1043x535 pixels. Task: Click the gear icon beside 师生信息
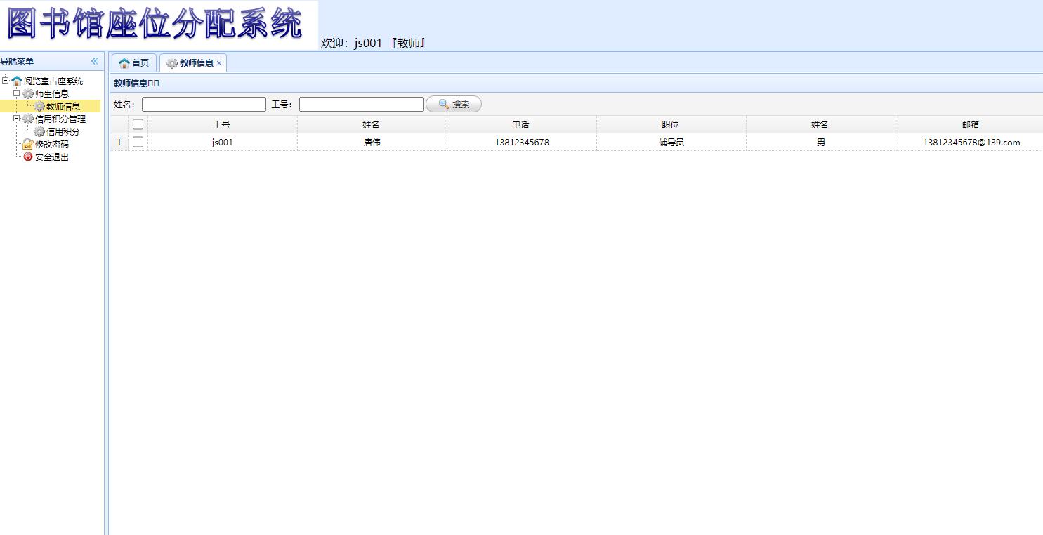(27, 93)
